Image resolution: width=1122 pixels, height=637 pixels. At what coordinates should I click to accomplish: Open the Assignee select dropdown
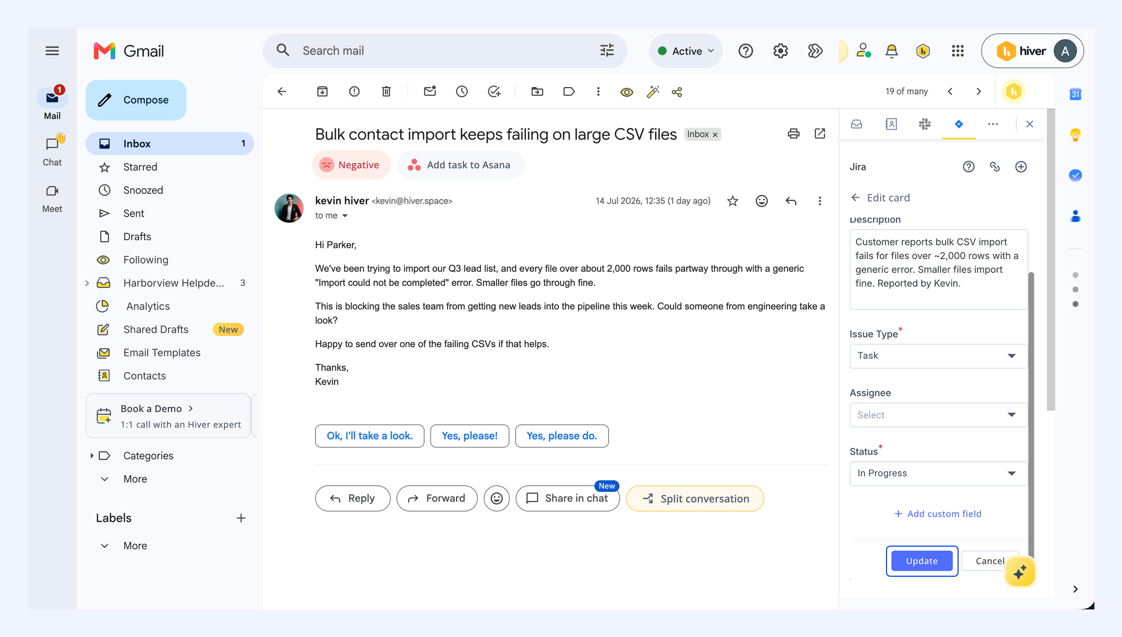(x=938, y=415)
